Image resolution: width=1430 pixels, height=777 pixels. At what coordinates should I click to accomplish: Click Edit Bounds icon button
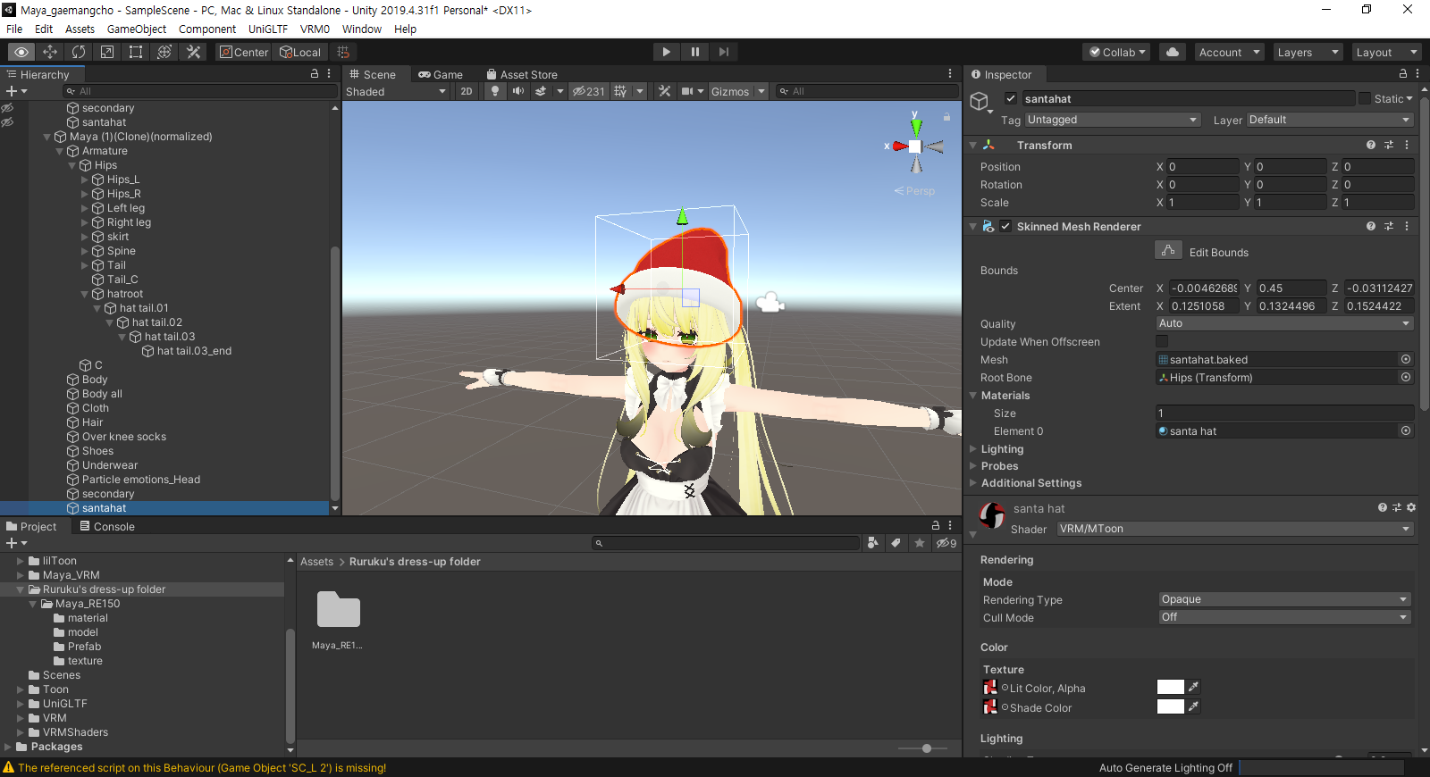[x=1168, y=251]
